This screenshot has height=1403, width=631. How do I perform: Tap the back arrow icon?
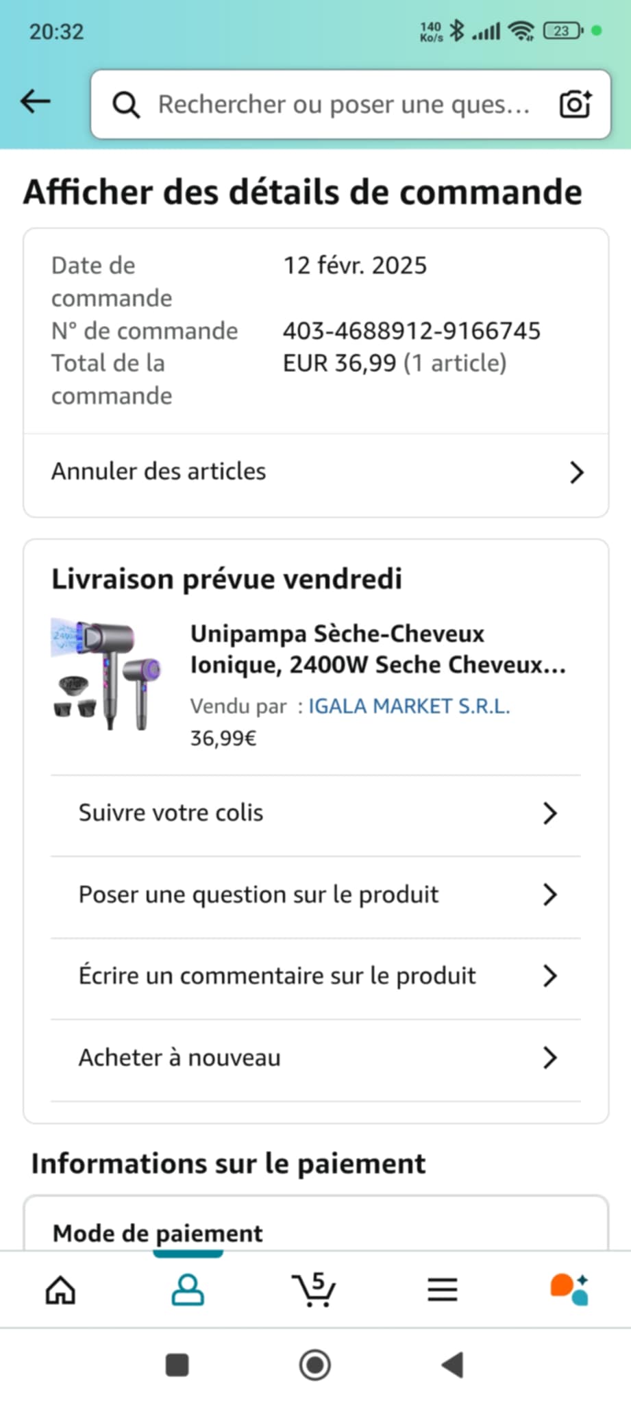pos(36,103)
